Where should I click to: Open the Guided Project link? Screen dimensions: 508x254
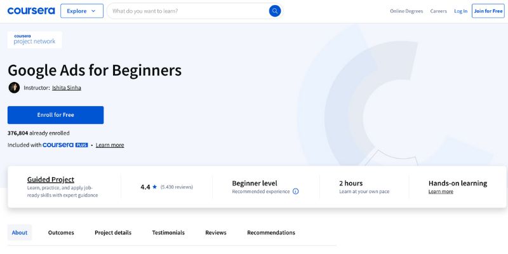51,180
